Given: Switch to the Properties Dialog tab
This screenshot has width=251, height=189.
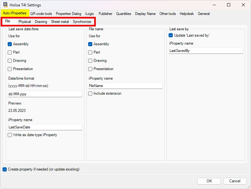Looking at the screenshot, I should pos(68,14).
